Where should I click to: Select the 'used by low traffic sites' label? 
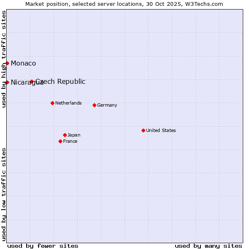click(4, 194)
